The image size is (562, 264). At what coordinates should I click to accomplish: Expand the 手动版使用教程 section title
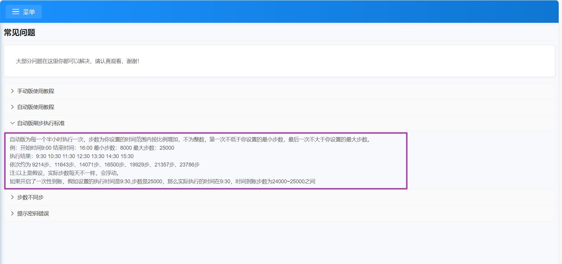click(36, 91)
